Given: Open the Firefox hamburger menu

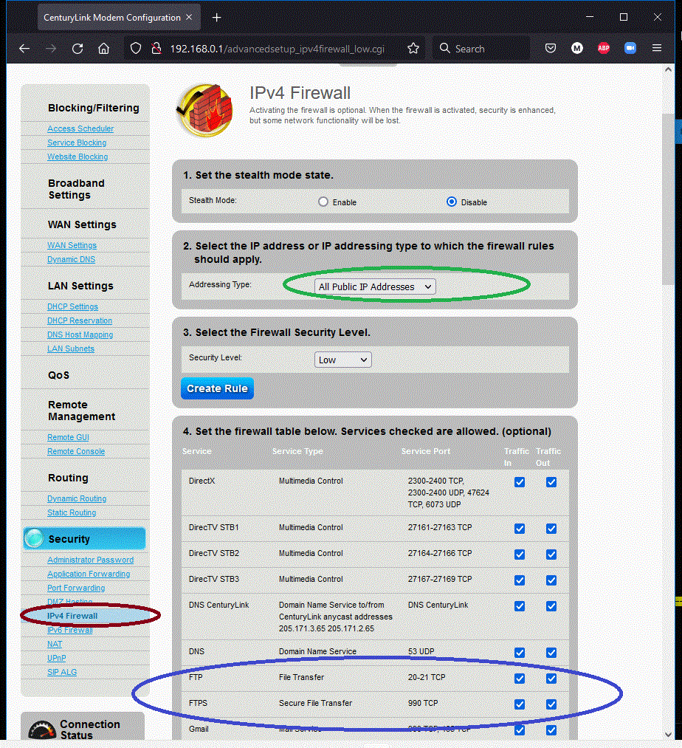Looking at the screenshot, I should coord(657,49).
